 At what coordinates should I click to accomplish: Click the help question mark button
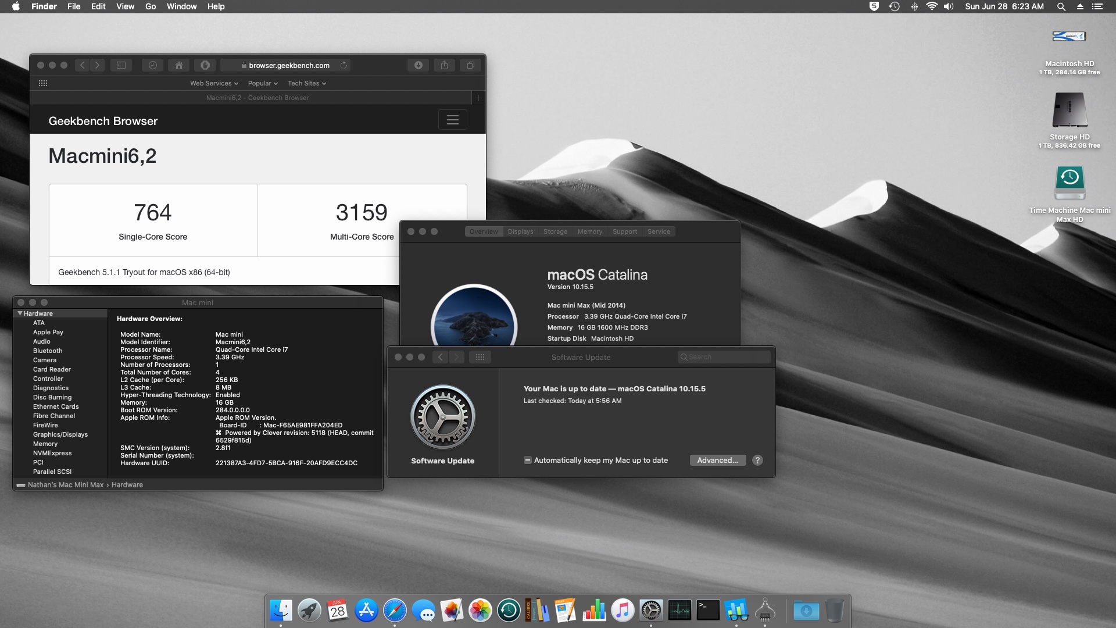point(757,460)
